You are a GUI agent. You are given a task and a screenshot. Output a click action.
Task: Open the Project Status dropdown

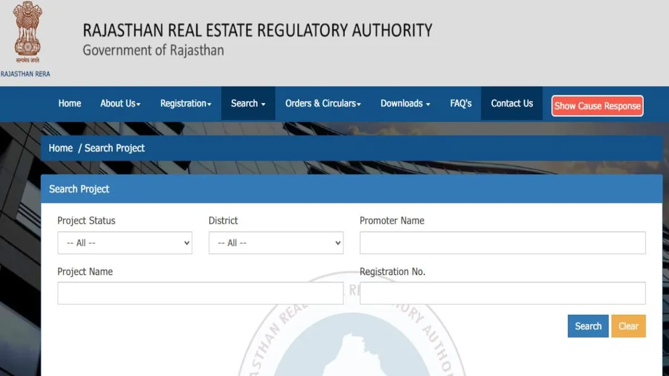(125, 243)
